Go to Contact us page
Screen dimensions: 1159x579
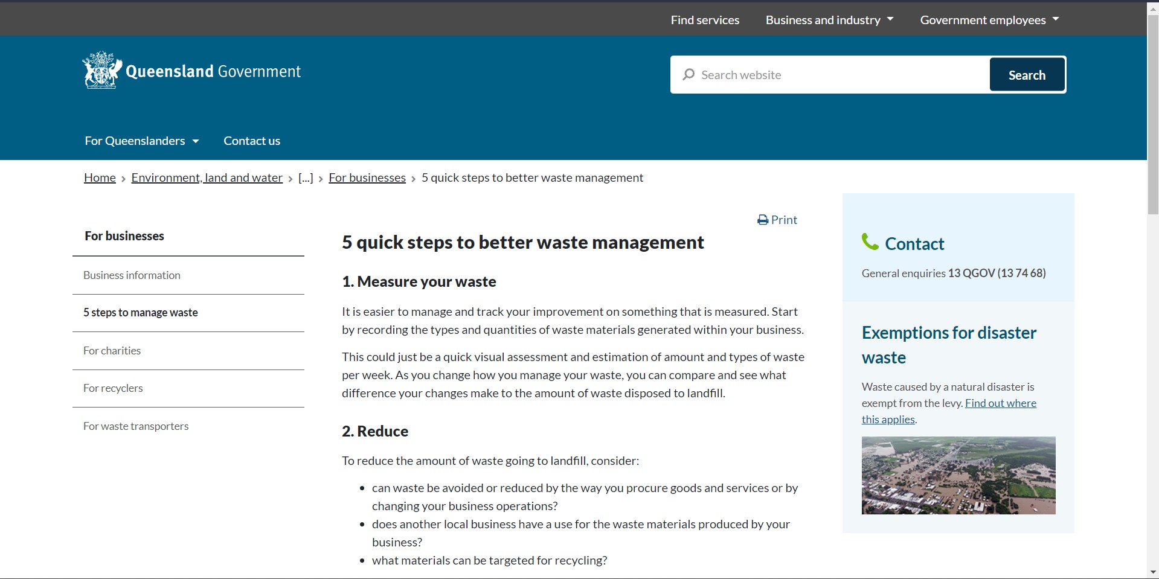252,141
